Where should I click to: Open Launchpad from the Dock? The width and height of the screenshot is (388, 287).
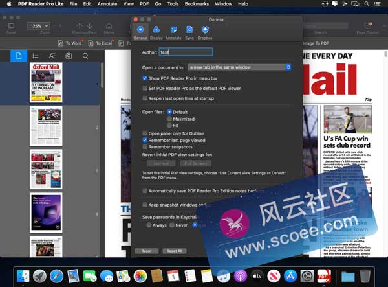pos(39,276)
